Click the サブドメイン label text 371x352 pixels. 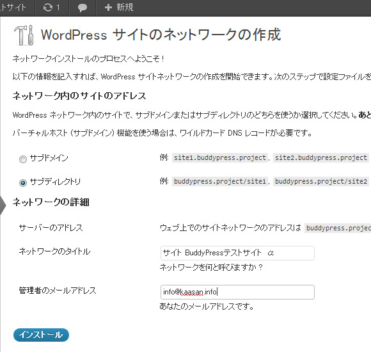coord(49,158)
